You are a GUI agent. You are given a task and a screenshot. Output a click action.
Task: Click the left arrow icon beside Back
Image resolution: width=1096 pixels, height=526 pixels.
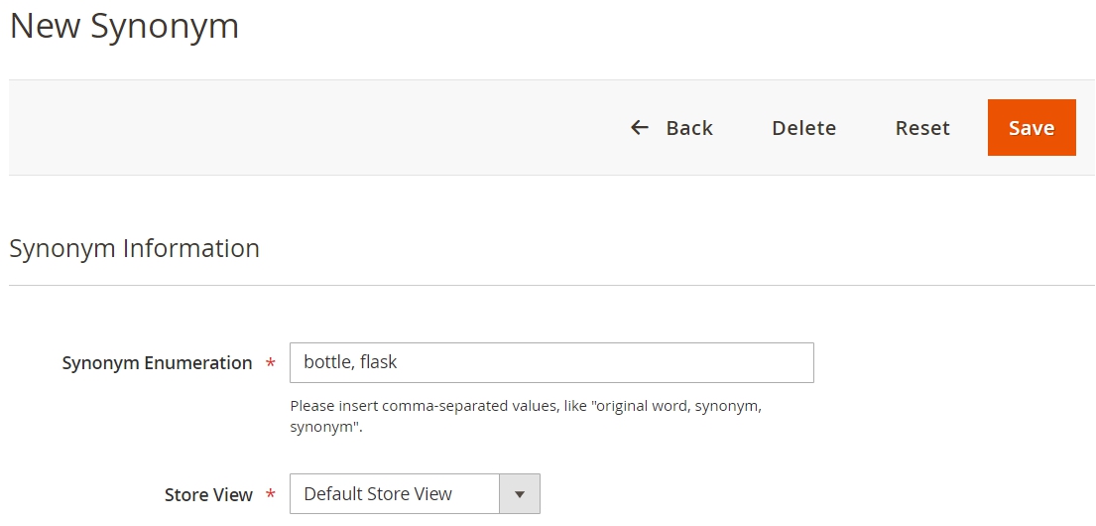[640, 127]
